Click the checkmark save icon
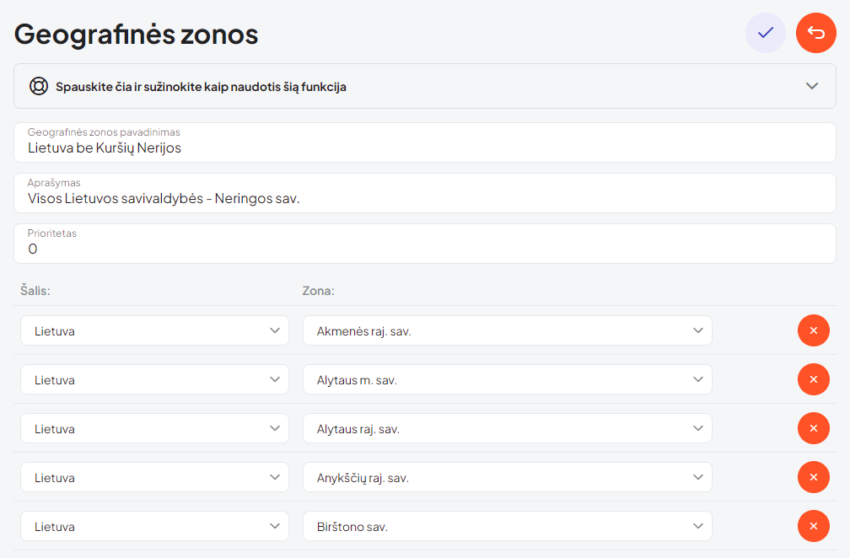 765,33
